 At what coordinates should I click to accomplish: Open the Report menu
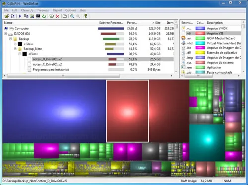[x=57, y=10]
